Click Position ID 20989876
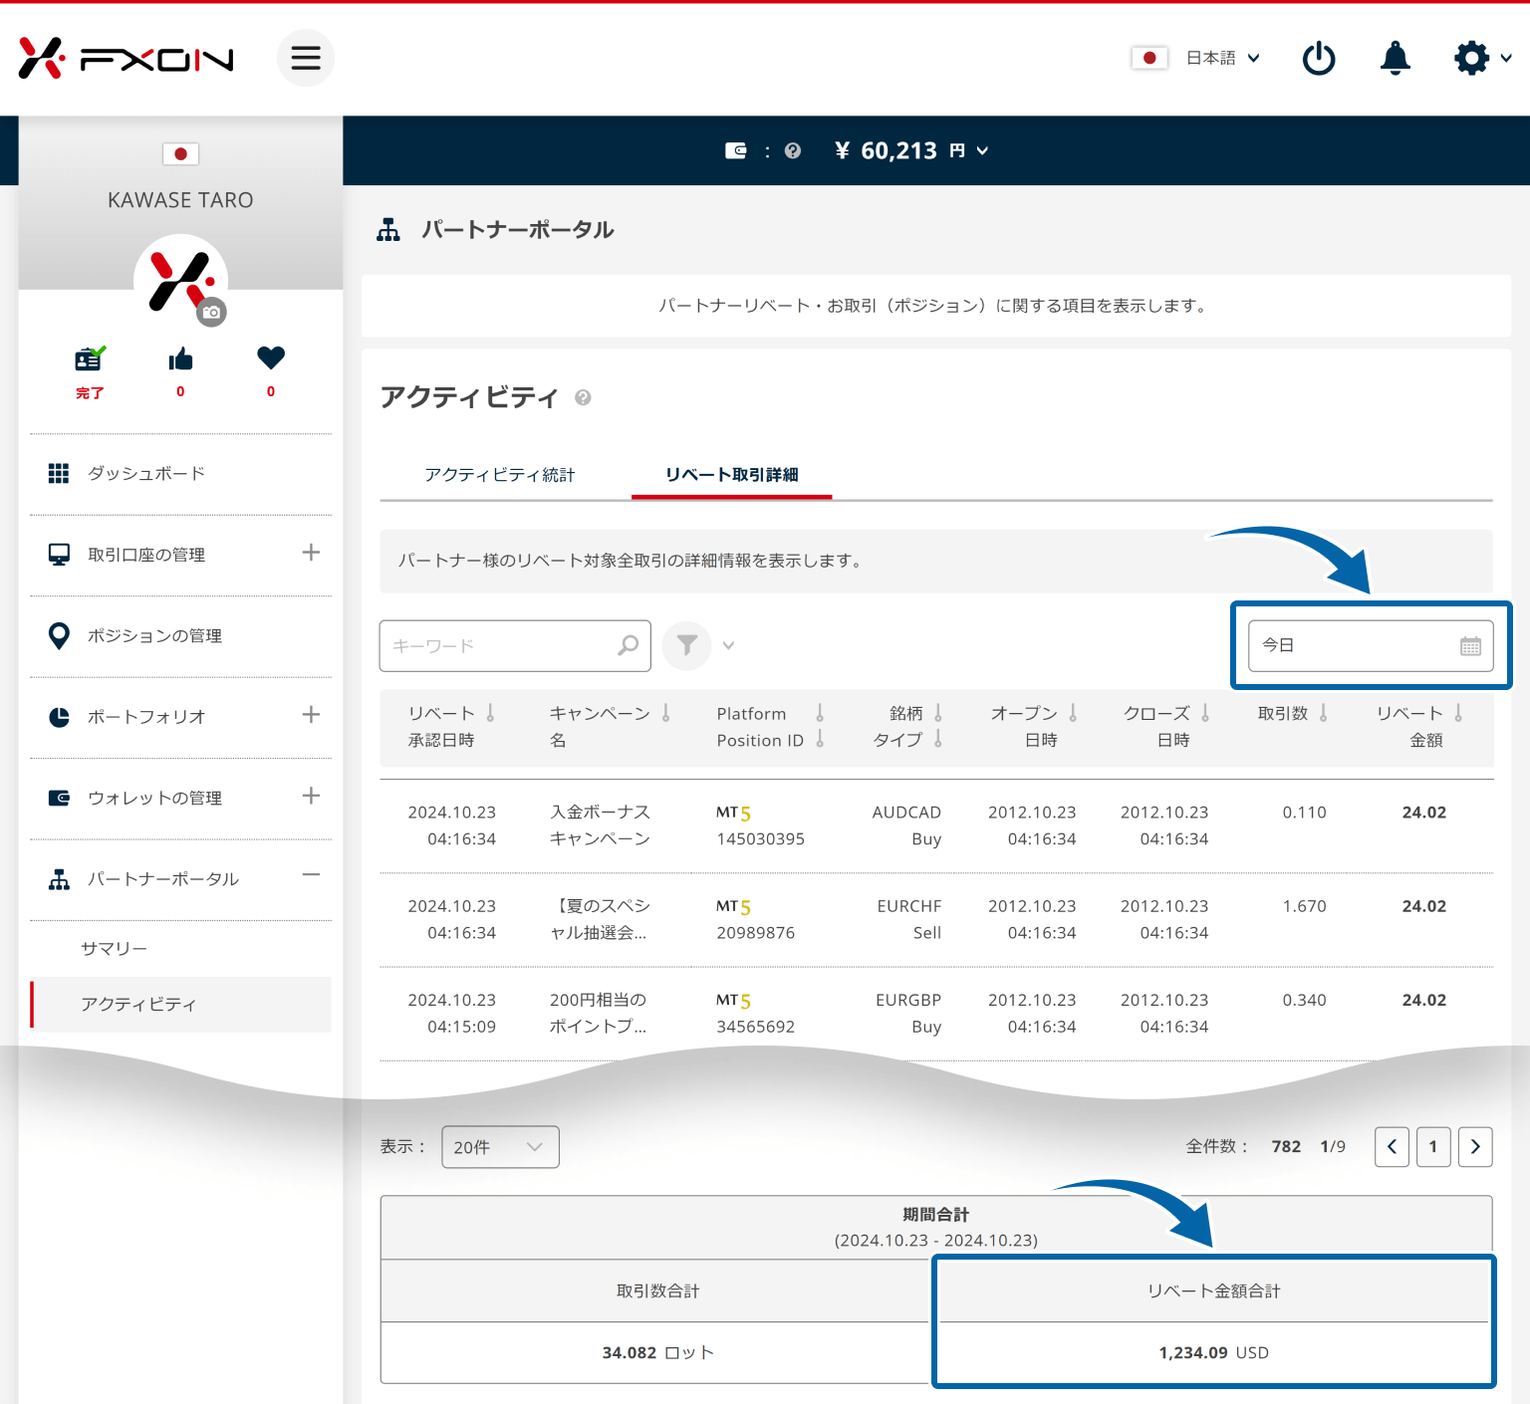Screen dimensions: 1530x1404 click(x=755, y=933)
